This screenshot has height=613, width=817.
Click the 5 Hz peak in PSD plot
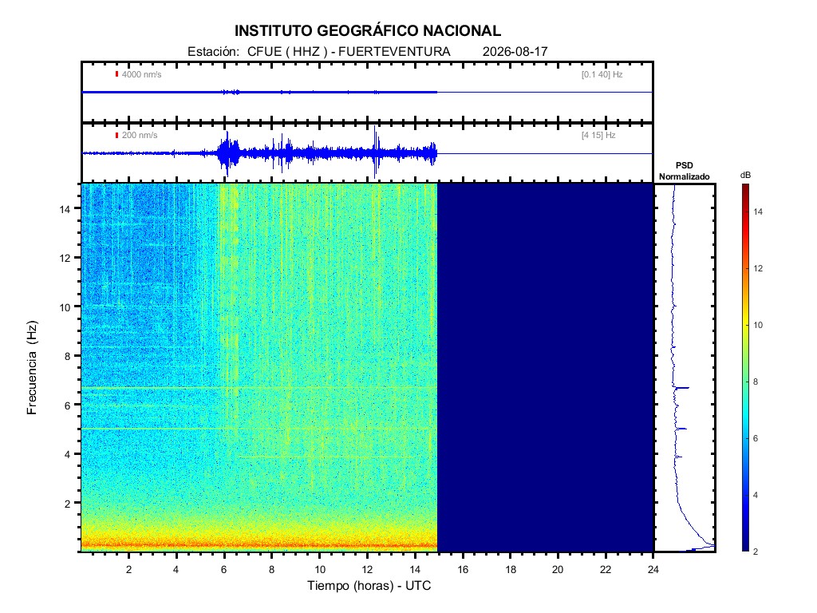[x=681, y=429]
